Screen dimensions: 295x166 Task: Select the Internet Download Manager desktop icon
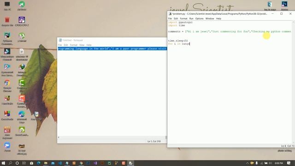point(22,70)
